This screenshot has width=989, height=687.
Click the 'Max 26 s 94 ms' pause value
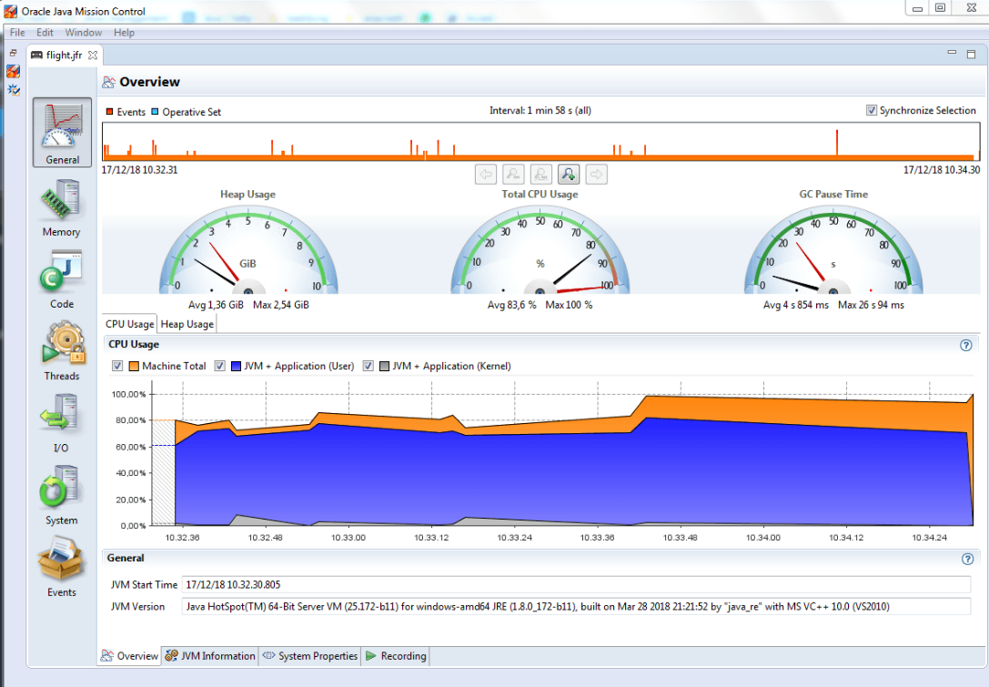pos(871,305)
